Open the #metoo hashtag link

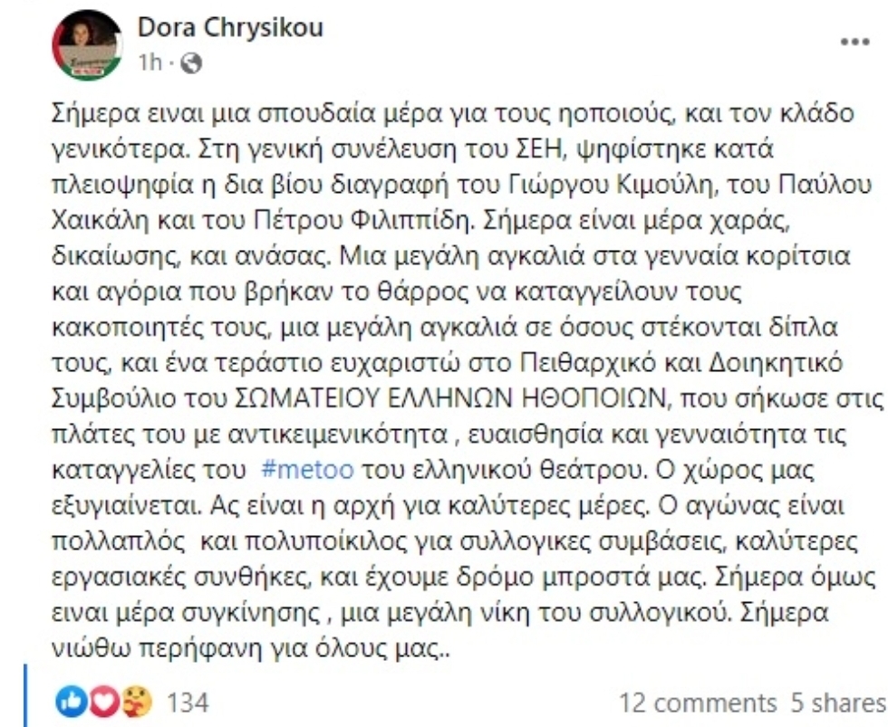point(308,469)
